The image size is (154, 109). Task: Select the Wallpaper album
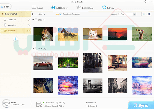pos(15,31)
